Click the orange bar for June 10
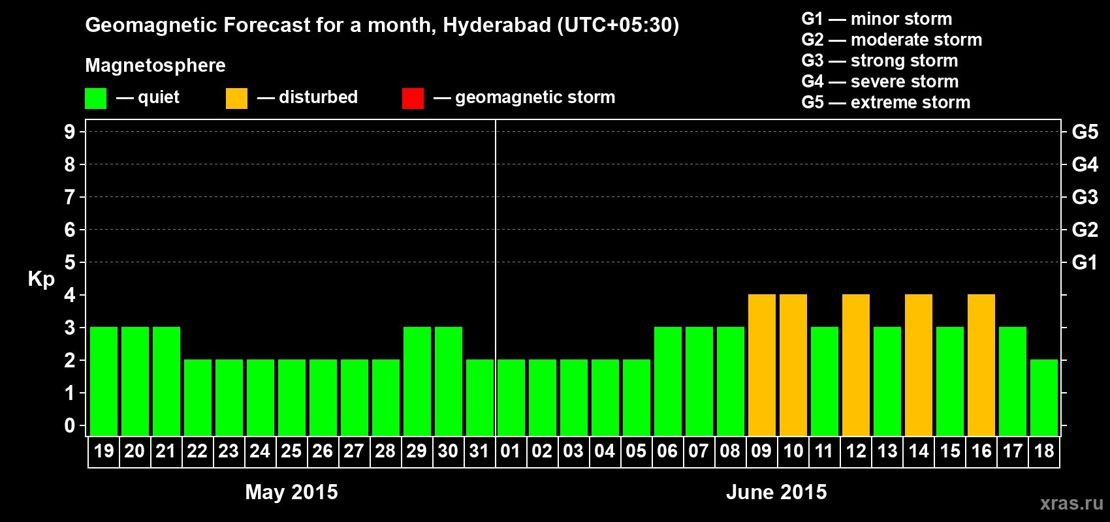The height and width of the screenshot is (522, 1110). point(793,365)
